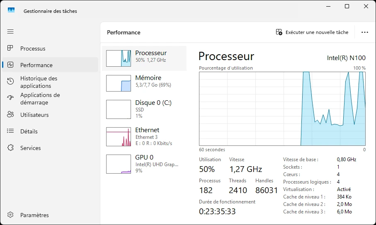Click the Utilisation value 50%
Screen dimensions: 376x225
[207, 169]
